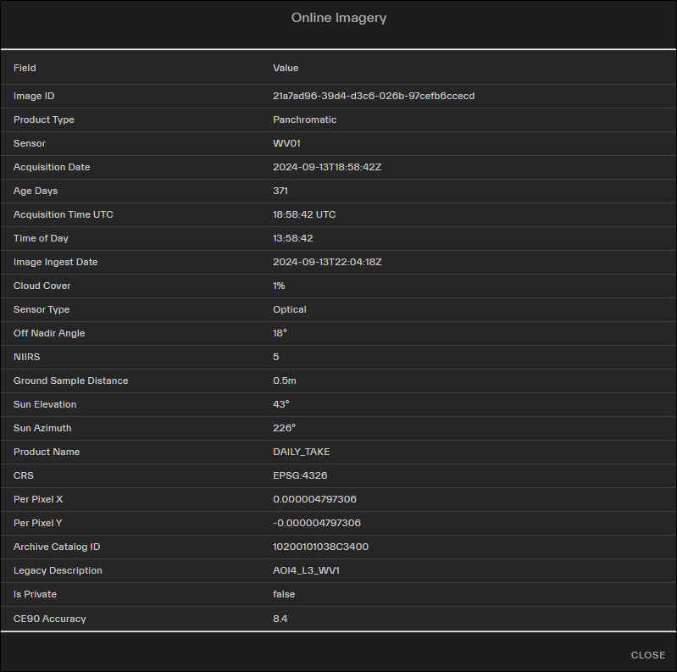Click the Age Days value 371
Screen dimensions: 677x672
pos(280,191)
